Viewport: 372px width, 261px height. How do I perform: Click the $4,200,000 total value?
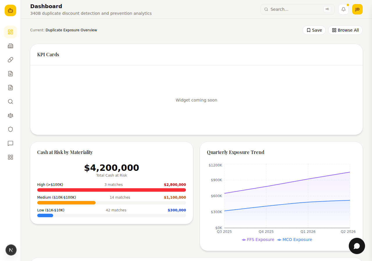coord(112,168)
